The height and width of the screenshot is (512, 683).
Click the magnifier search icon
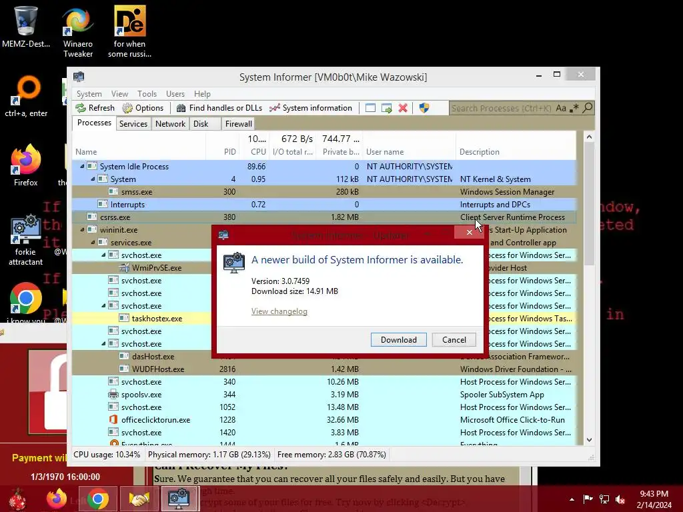[x=588, y=107]
